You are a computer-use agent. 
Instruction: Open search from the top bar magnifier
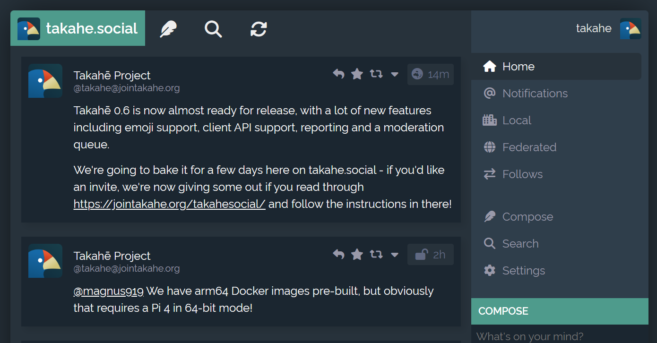pos(213,29)
